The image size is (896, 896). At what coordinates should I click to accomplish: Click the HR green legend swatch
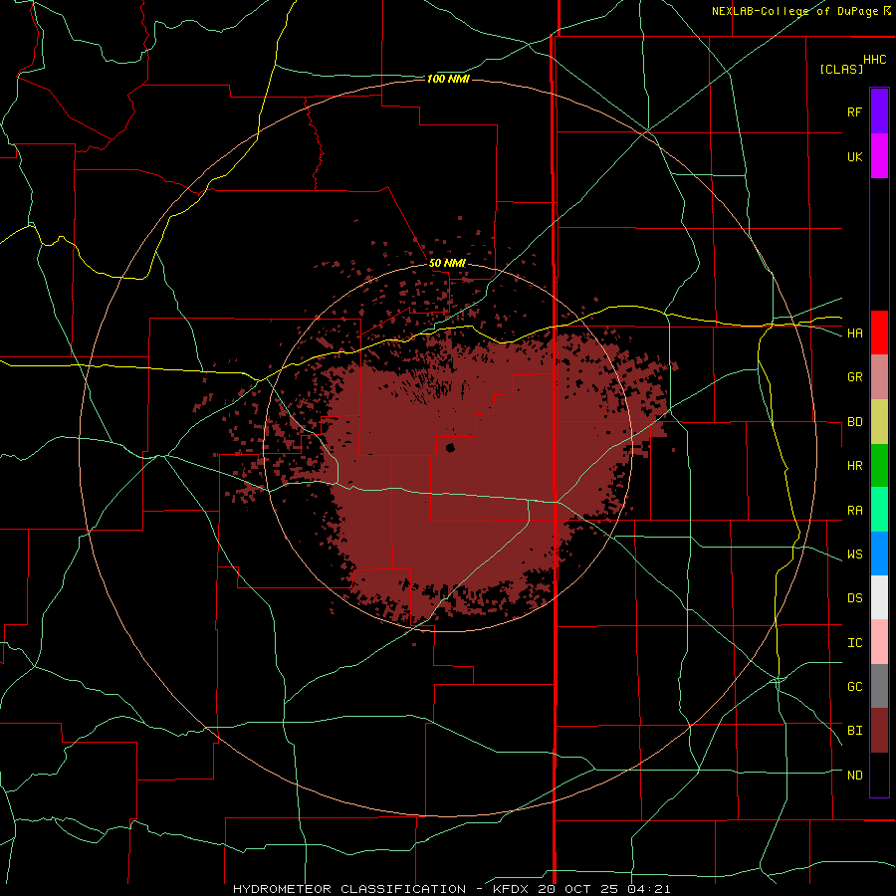pyautogui.click(x=879, y=466)
